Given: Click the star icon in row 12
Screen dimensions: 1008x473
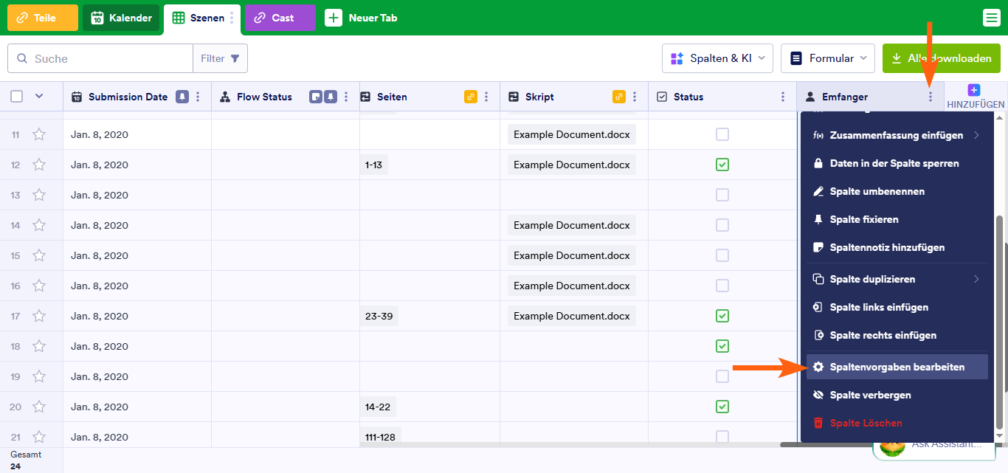Looking at the screenshot, I should pyautogui.click(x=39, y=165).
